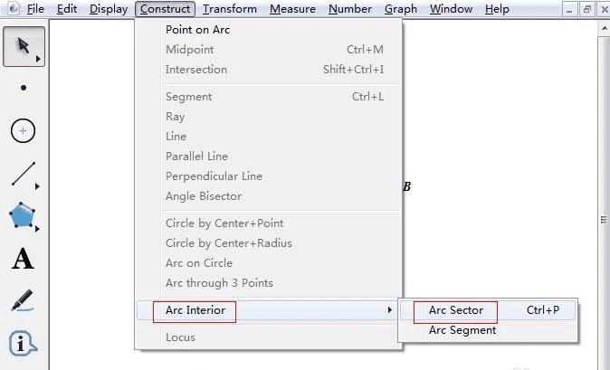Viewport: 610px width, 370px height.
Task: Select the Text tool
Action: pos(24,260)
